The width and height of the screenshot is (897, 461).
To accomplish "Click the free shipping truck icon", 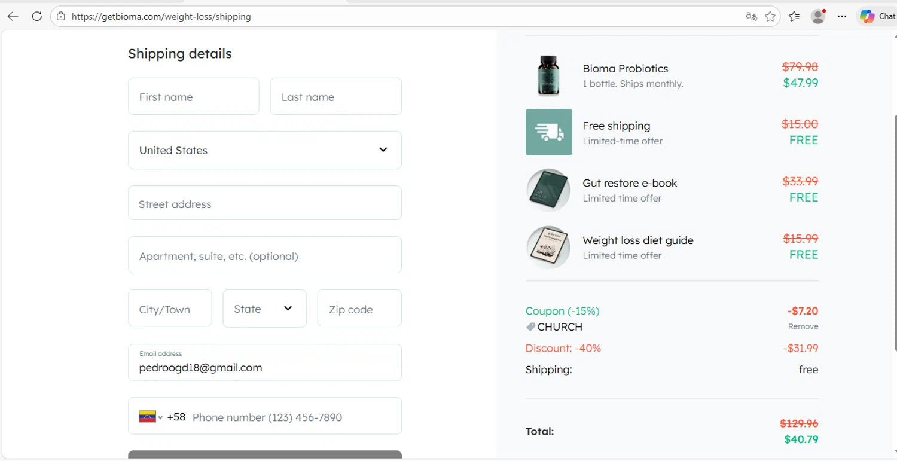I will click(549, 132).
